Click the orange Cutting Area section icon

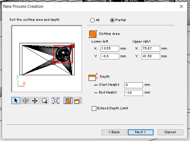pyautogui.click(x=93, y=34)
